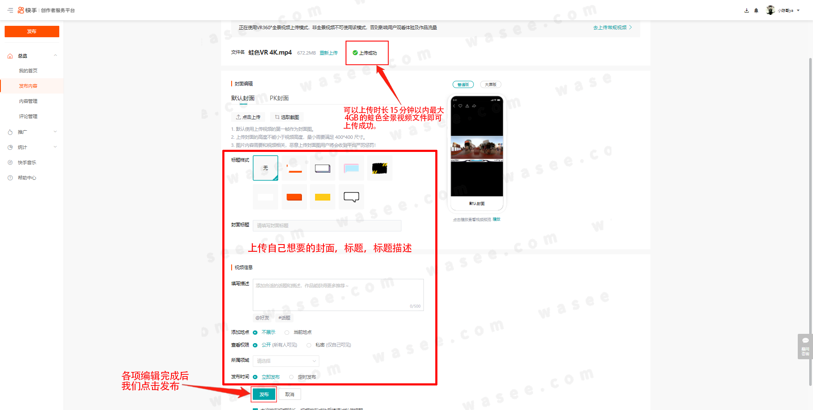Click the teal 发布 submit button
The width and height of the screenshot is (813, 410).
[x=264, y=394]
